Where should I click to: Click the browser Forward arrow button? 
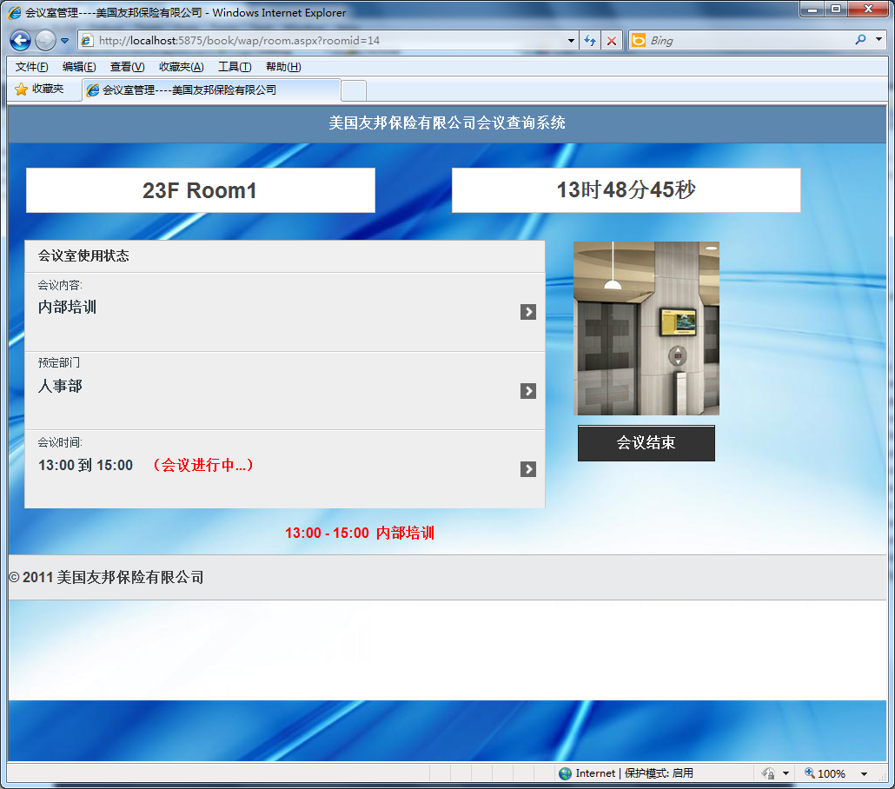[x=46, y=41]
